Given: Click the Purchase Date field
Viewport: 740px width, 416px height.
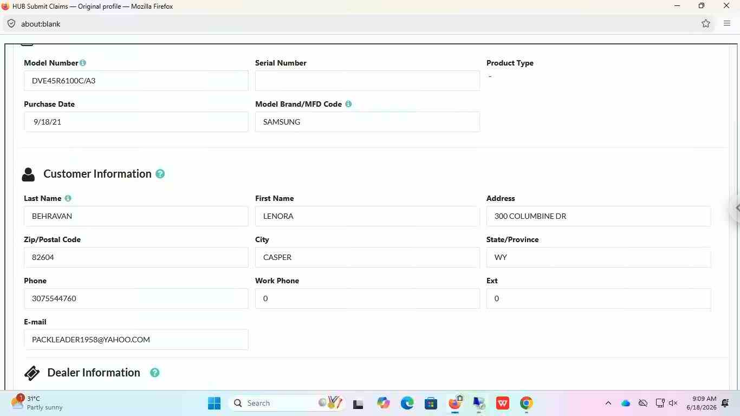Looking at the screenshot, I should point(136,122).
